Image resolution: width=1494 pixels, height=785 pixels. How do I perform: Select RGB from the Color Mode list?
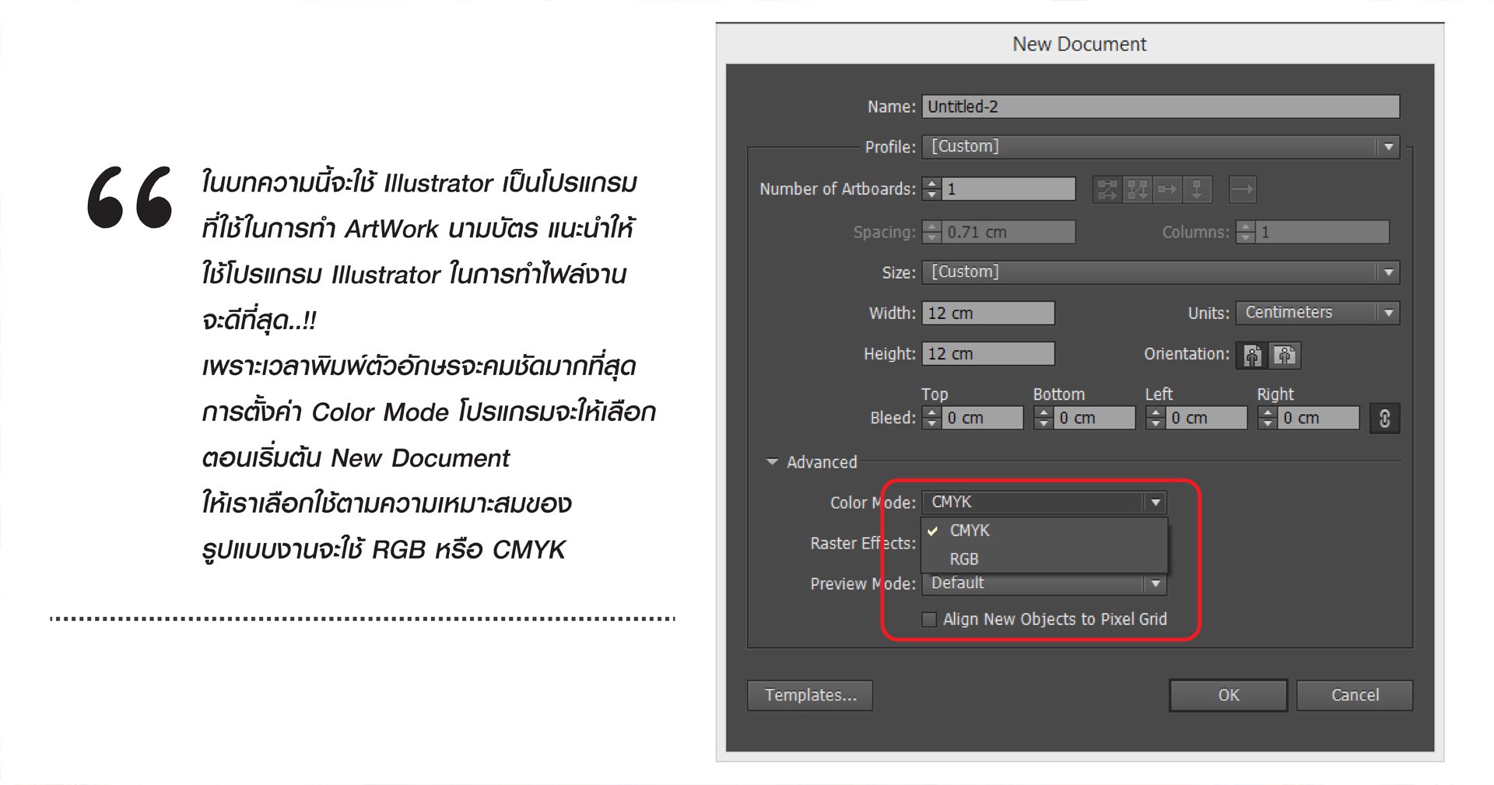click(964, 559)
